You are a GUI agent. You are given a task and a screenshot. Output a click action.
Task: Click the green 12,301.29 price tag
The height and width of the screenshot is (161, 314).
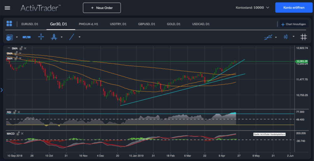[x=302, y=61]
